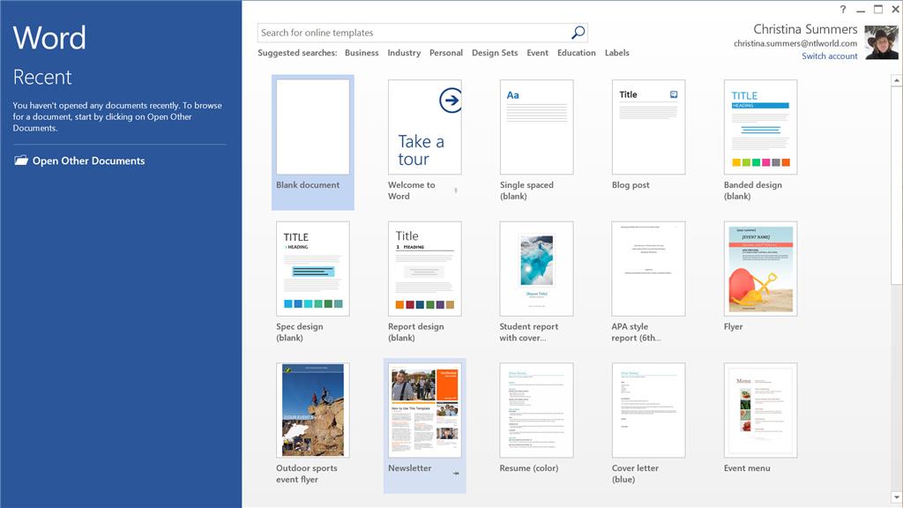Screen dimensions: 903x508
Task: Click the pin icon beside Welcome to Word
Action: coord(456,190)
